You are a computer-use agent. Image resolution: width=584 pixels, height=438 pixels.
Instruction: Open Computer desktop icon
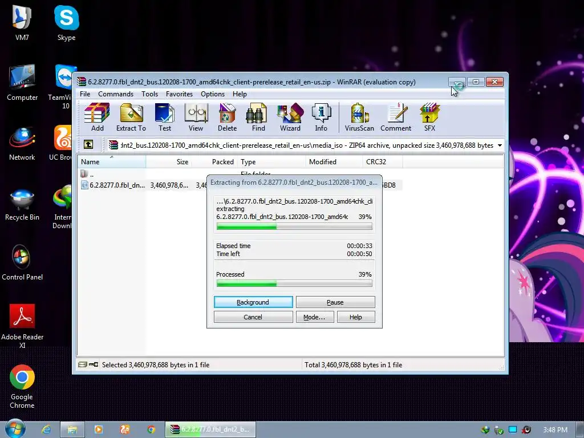[x=22, y=83]
